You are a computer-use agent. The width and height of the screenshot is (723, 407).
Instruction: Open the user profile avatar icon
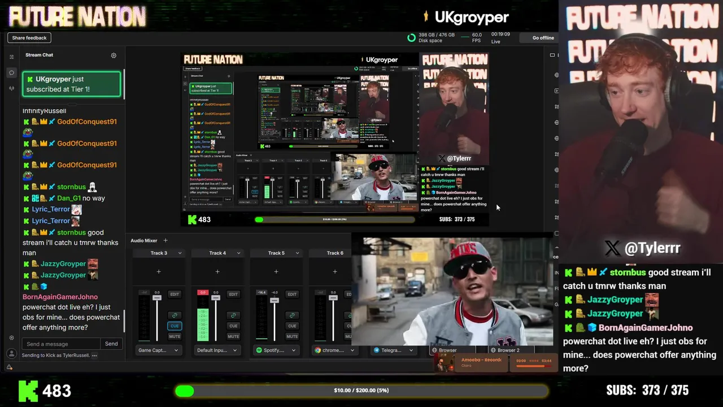pyautogui.click(x=11, y=353)
